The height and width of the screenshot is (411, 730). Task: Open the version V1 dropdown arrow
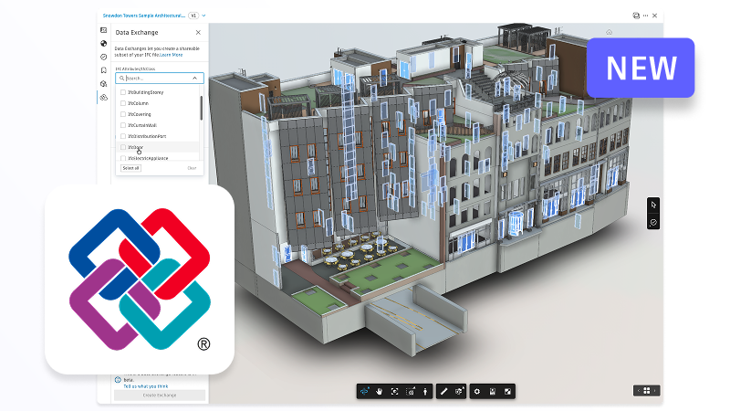click(204, 16)
